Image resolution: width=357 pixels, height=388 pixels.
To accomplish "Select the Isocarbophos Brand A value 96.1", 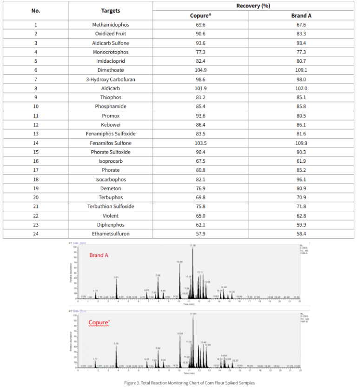I will 301,179.
